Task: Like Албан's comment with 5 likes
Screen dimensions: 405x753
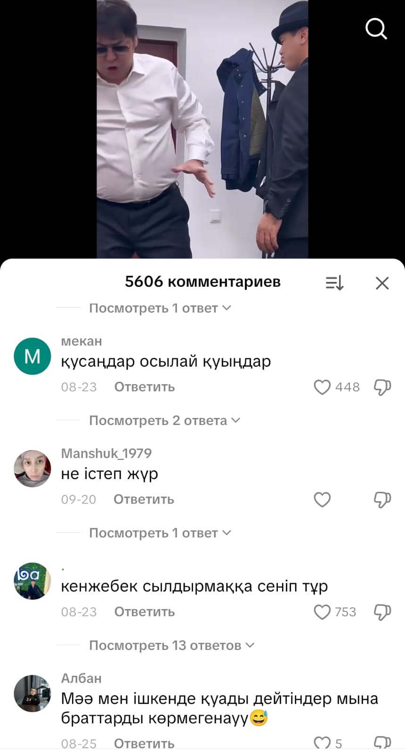Action: [322, 743]
